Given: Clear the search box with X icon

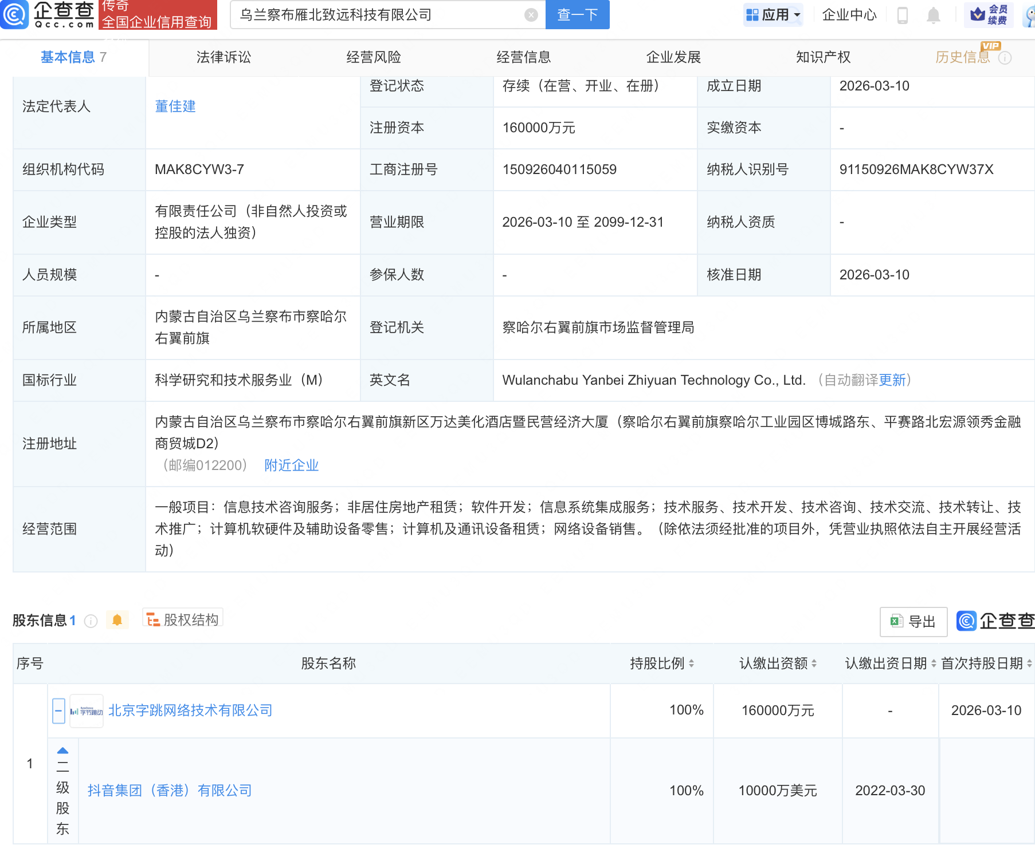Looking at the screenshot, I should coord(531,15).
